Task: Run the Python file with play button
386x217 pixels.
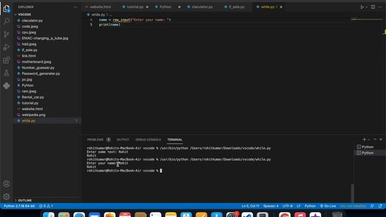Action: coord(362,7)
